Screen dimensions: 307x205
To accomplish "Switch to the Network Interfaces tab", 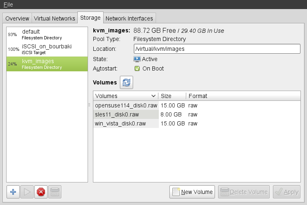I will (129, 18).
